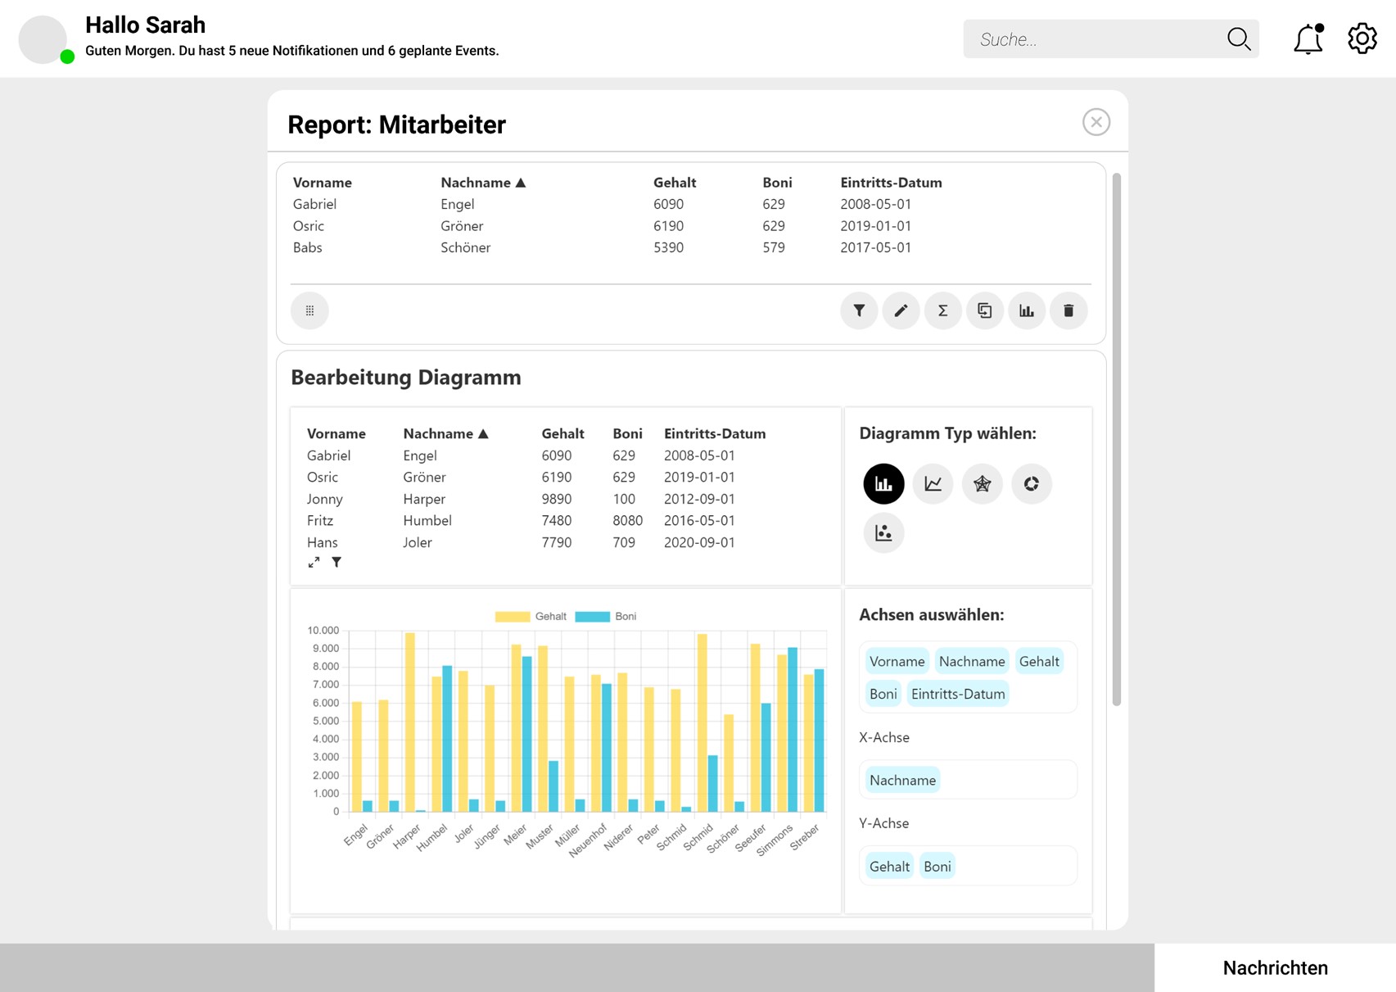This screenshot has width=1396, height=992.
Task: Click Nachname chip in X-Achse field
Action: (902, 780)
